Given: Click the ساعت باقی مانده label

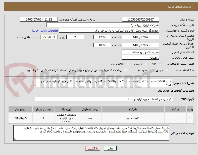Looking at the screenshot, I should (28, 37).
